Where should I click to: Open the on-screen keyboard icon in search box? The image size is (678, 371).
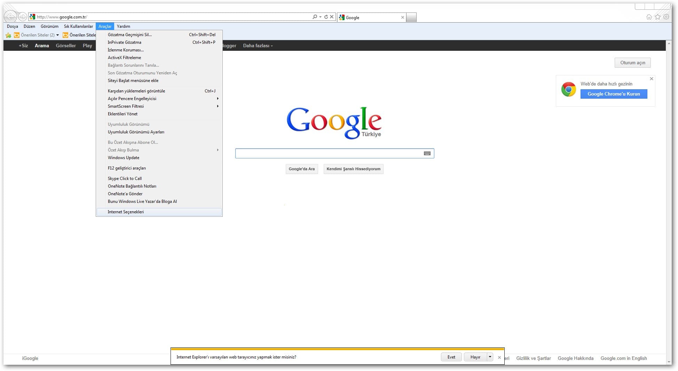pyautogui.click(x=427, y=153)
